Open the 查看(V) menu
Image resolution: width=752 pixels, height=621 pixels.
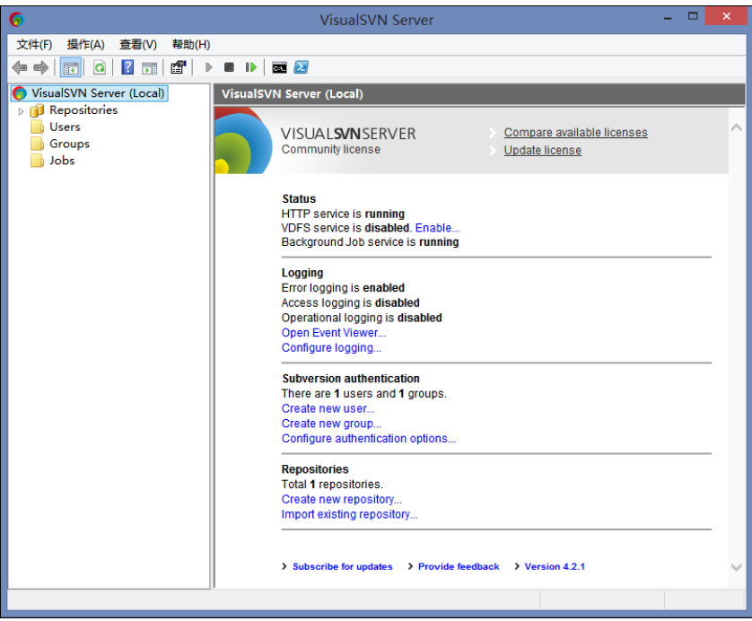(x=138, y=45)
